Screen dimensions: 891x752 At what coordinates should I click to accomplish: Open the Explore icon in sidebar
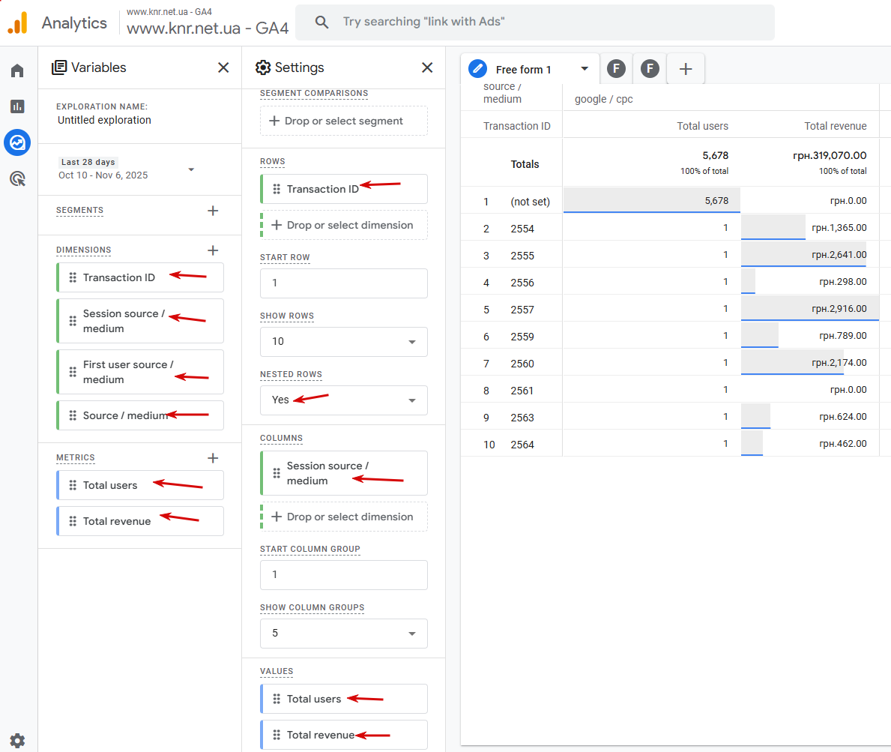click(x=17, y=142)
